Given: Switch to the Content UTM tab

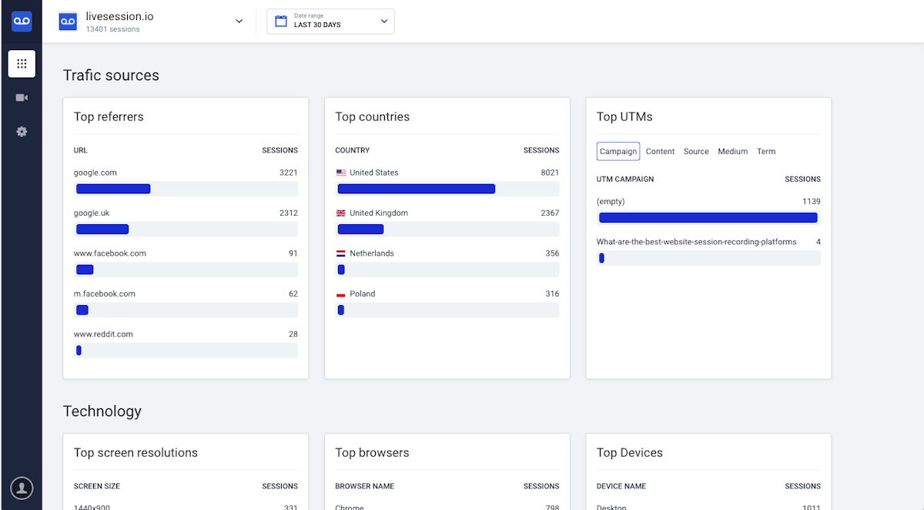Looking at the screenshot, I should (x=660, y=152).
